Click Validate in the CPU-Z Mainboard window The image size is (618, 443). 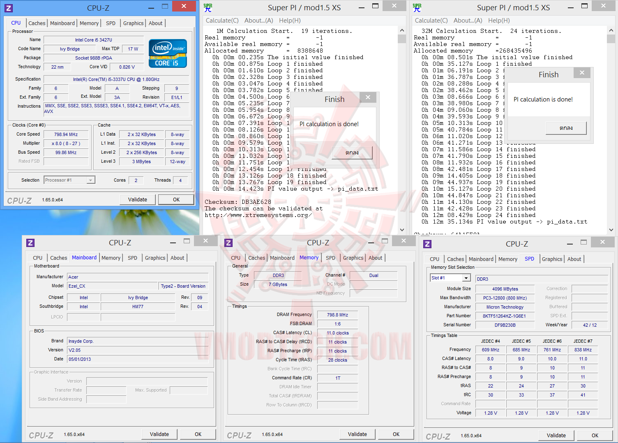pos(159,434)
